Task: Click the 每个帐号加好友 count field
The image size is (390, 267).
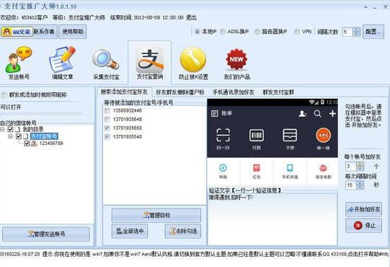Action: tap(350, 167)
